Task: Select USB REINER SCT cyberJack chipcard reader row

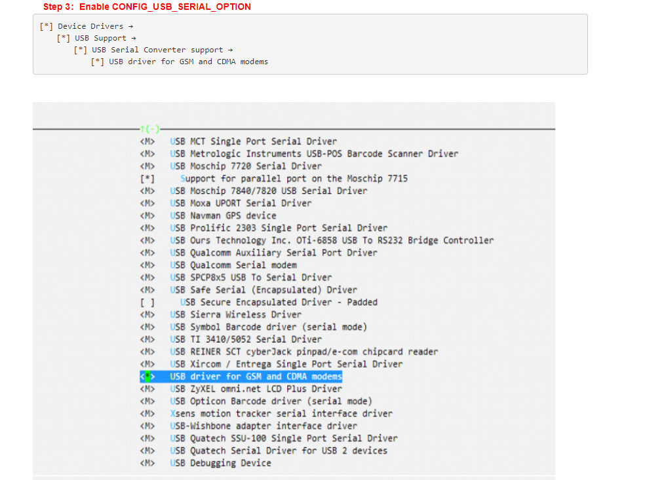Action: pos(289,352)
